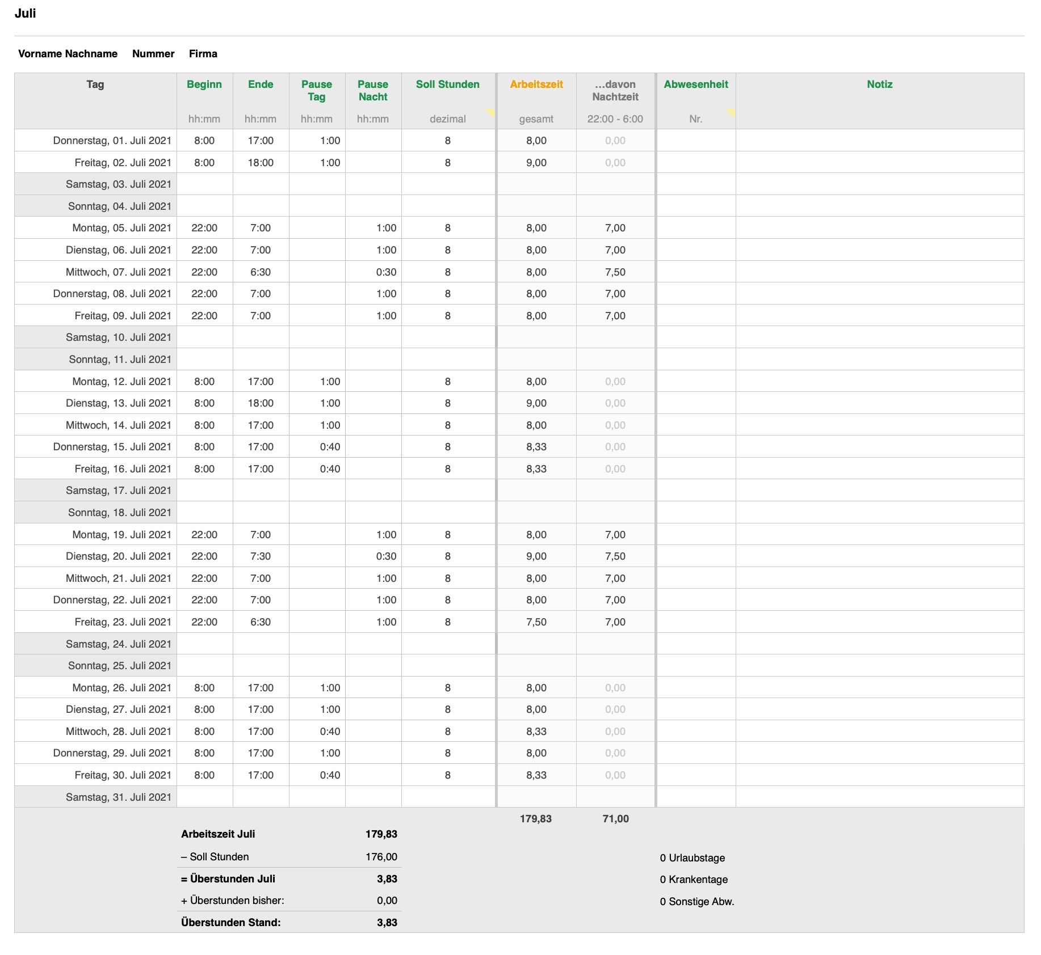This screenshot has height=955, width=1041.
Task: Click the yellow comment marker in Soll Stunden header
Action: (x=490, y=111)
